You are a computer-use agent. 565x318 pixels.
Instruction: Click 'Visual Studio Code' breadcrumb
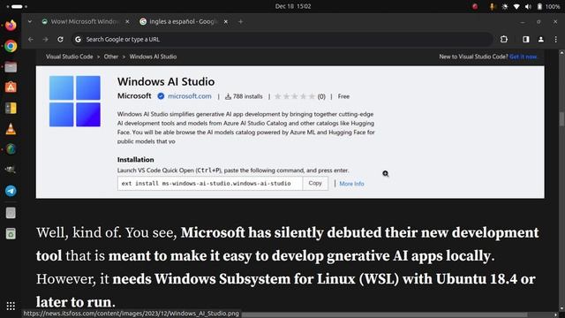coord(69,57)
